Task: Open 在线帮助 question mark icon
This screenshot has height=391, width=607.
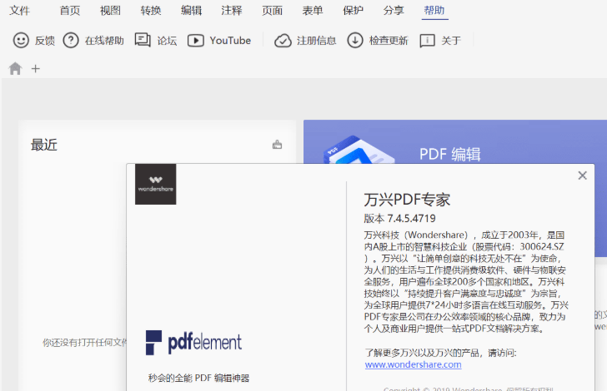Action: (x=71, y=40)
